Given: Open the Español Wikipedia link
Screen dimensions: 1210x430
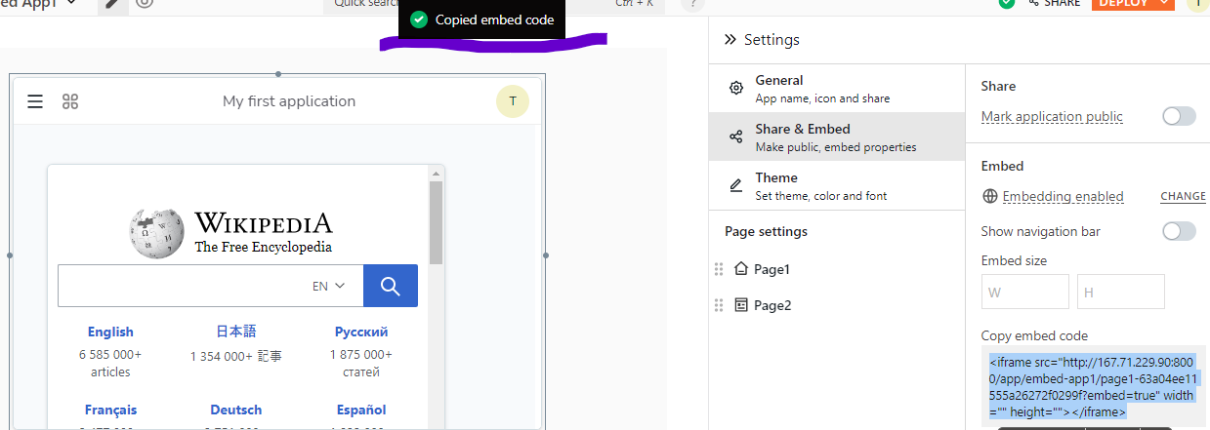Looking at the screenshot, I should 361,410.
